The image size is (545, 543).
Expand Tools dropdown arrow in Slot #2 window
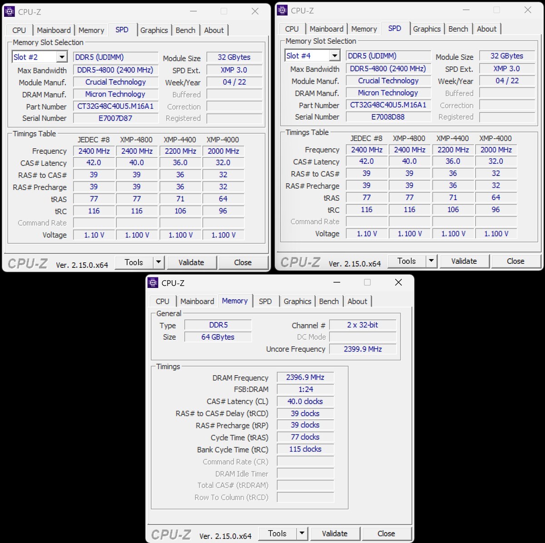[x=158, y=262]
